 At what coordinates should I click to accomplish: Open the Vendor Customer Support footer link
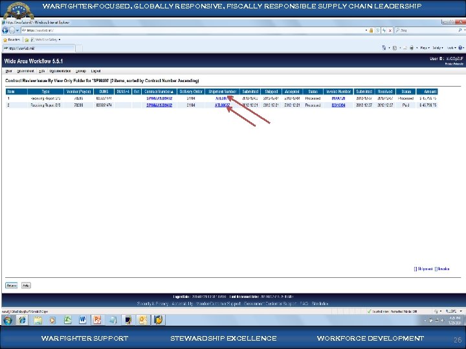219,304
